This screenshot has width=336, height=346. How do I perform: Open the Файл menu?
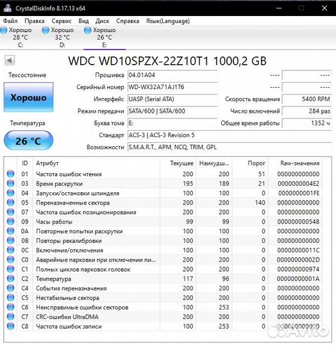pos(10,21)
